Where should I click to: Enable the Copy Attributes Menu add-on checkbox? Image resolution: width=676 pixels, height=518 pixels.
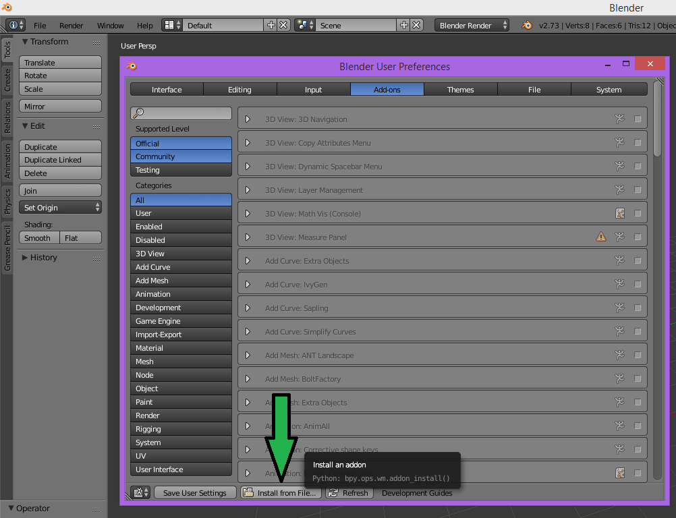pos(638,142)
